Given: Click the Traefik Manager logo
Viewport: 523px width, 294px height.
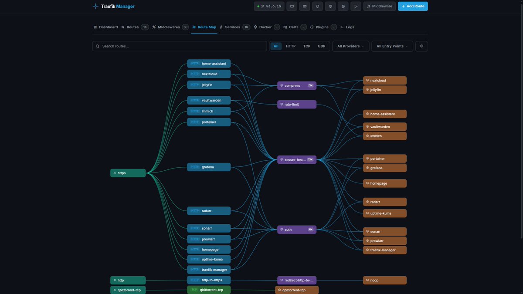Looking at the screenshot, I should pyautogui.click(x=113, y=6).
